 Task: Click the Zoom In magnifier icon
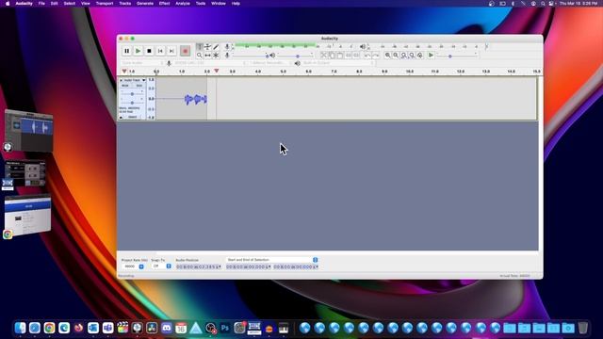(387, 56)
